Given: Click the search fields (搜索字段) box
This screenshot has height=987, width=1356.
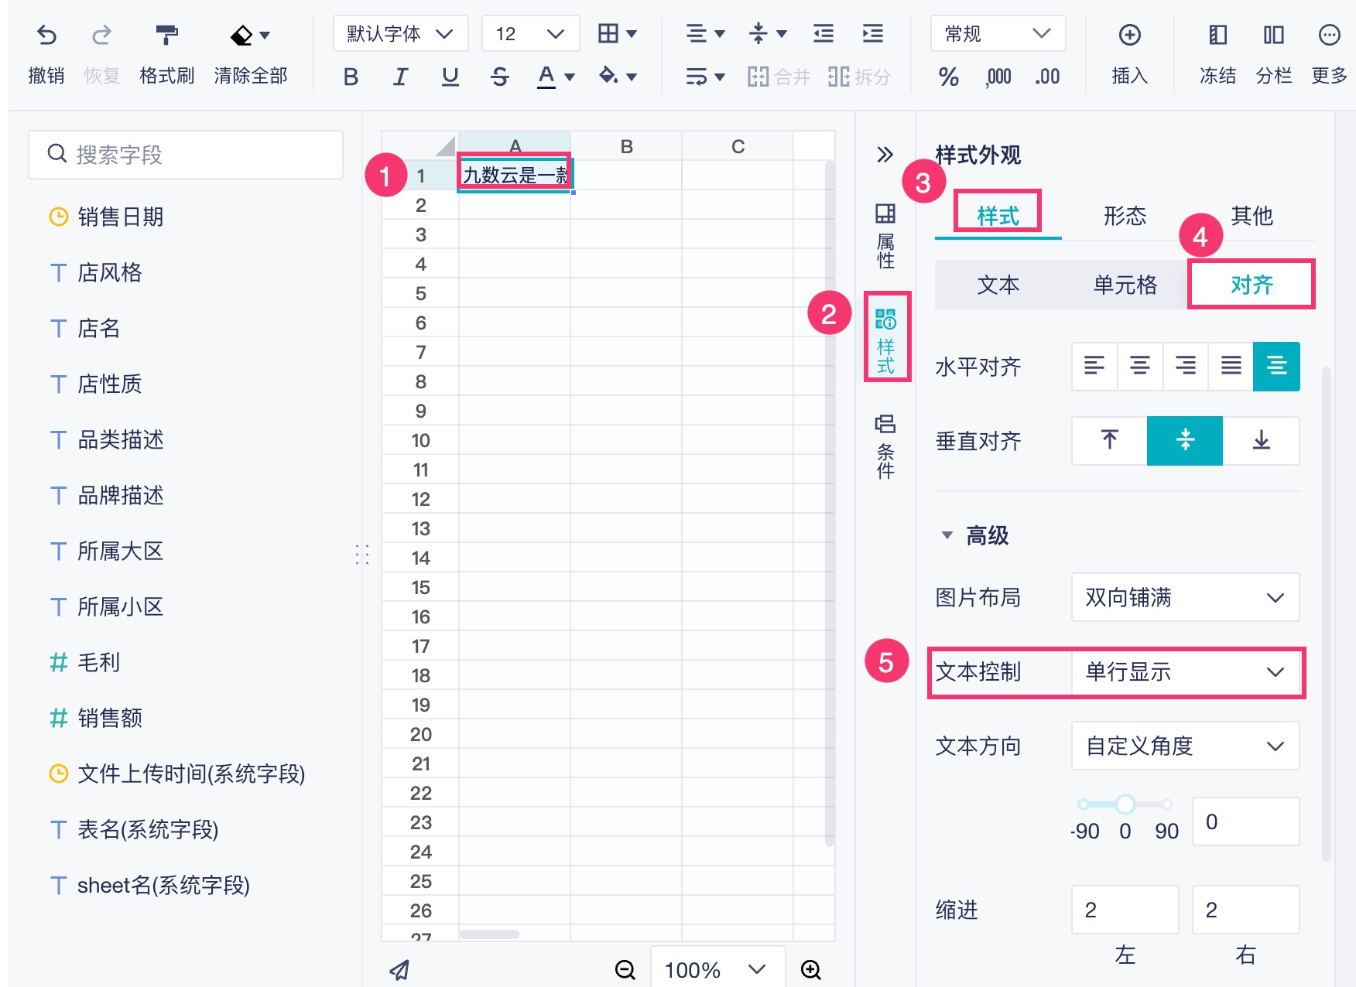Looking at the screenshot, I should [x=186, y=154].
